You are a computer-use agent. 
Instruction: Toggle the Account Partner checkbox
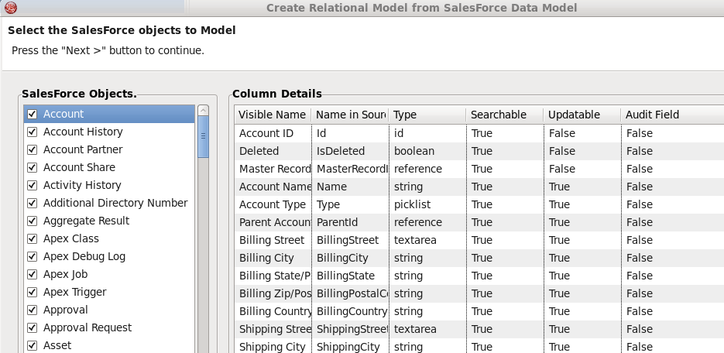[x=32, y=149]
